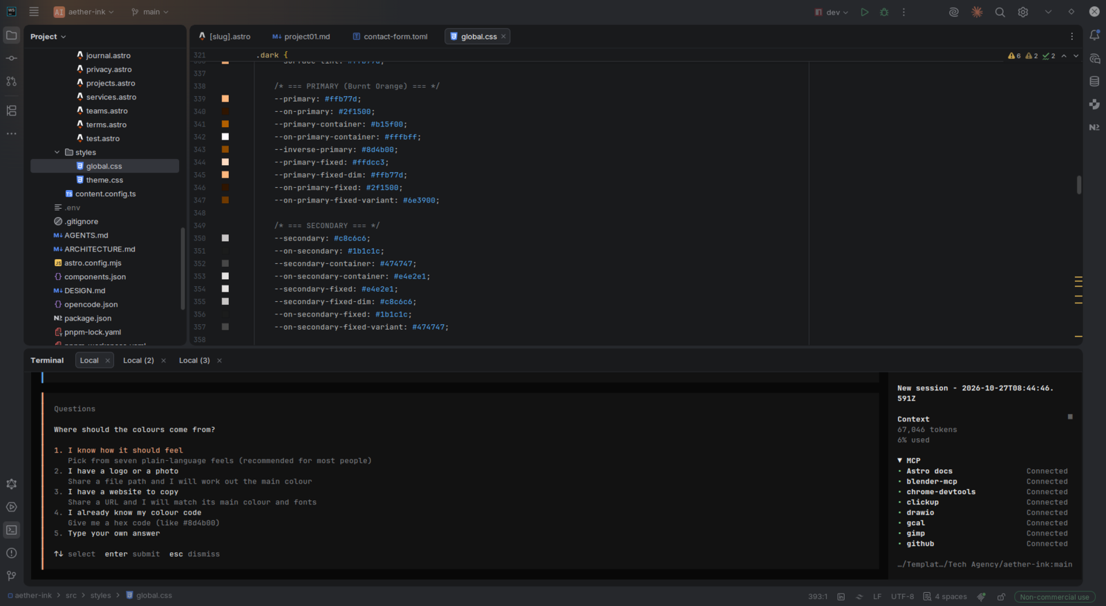Change the UTF-8 file encoding
1106x606 pixels.
coord(902,596)
